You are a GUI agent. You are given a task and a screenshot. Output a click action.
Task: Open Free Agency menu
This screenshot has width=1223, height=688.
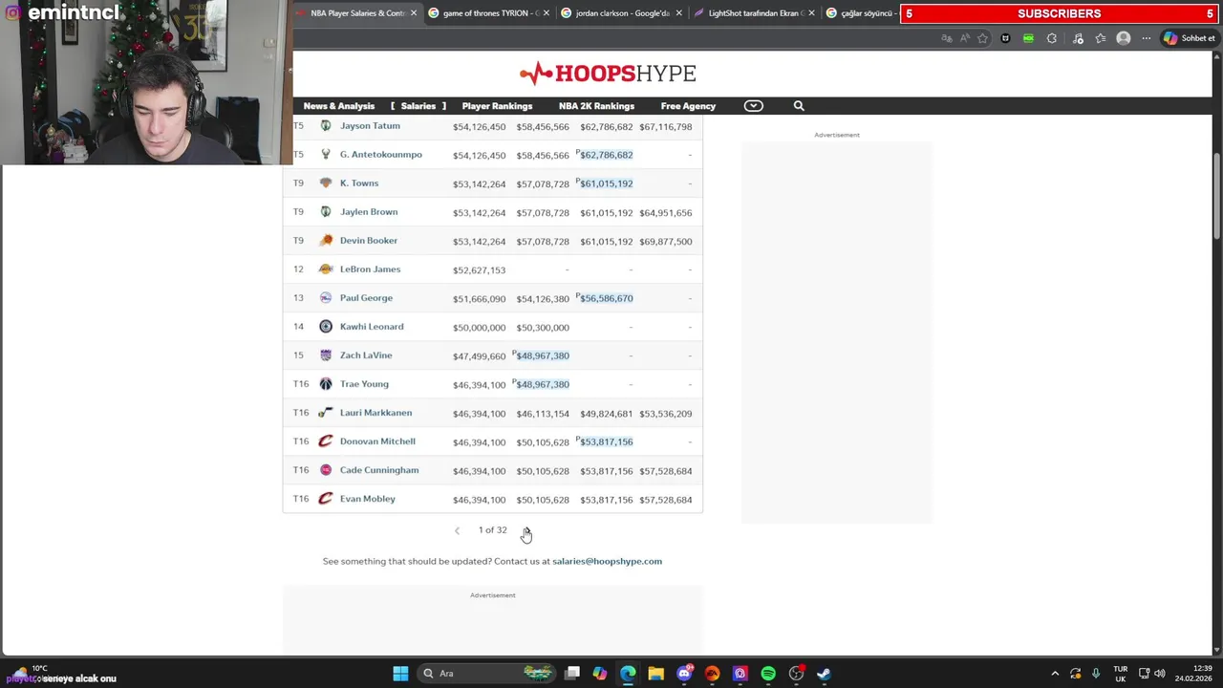coord(688,106)
